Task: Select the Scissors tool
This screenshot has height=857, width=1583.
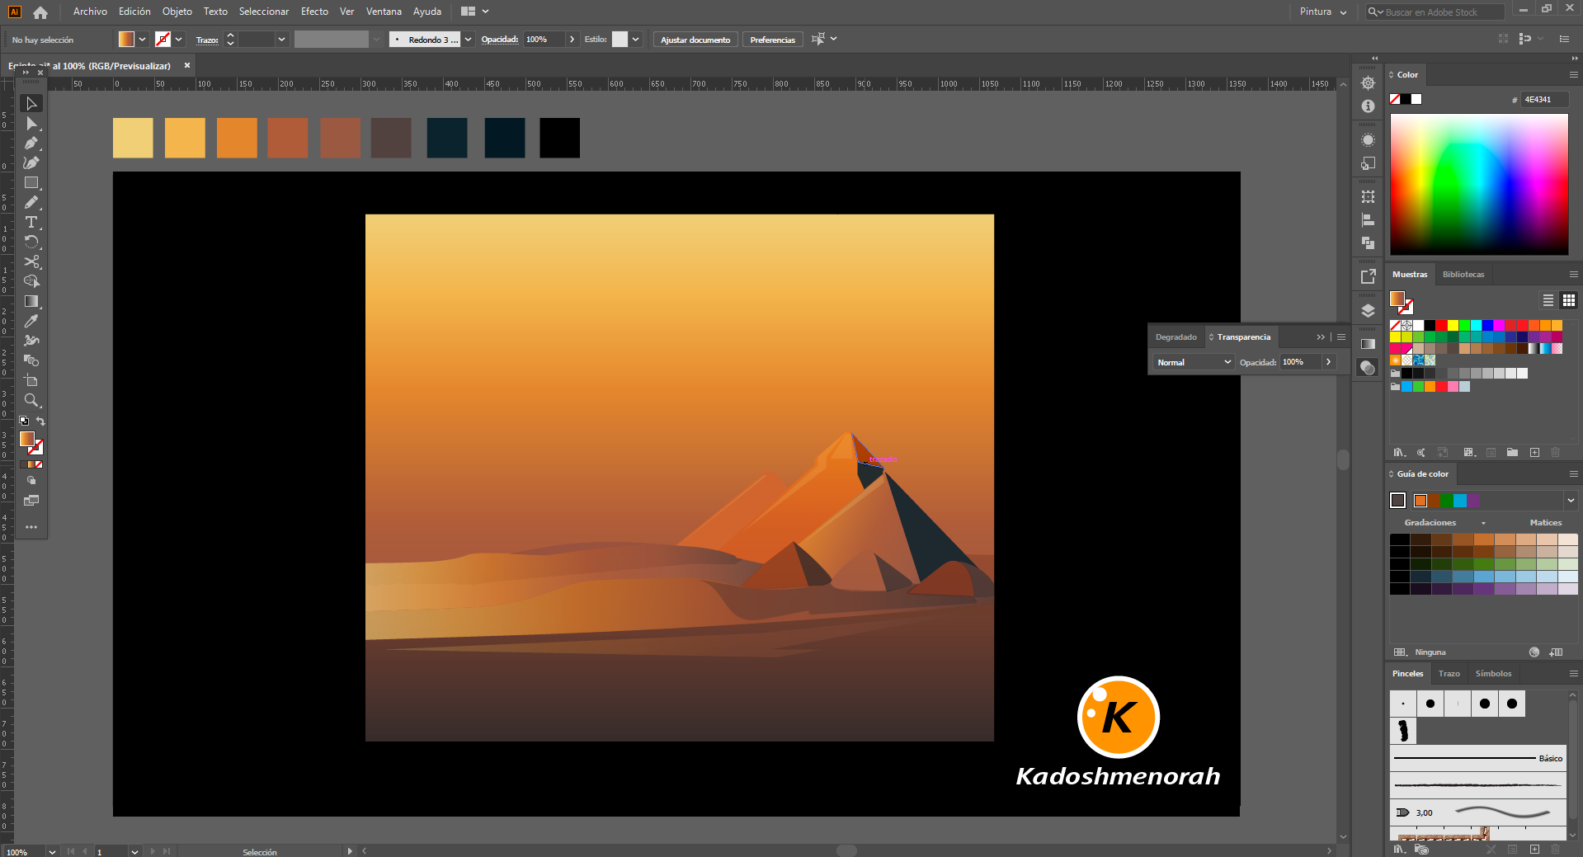Action: [31, 262]
